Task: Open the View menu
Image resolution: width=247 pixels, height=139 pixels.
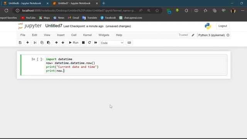Action: [47, 35]
